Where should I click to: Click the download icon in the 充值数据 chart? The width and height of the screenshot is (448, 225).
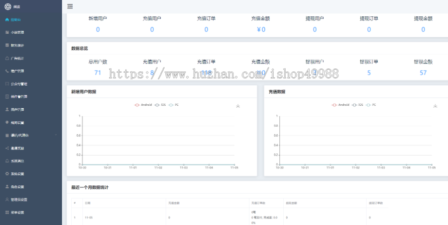click(435, 106)
